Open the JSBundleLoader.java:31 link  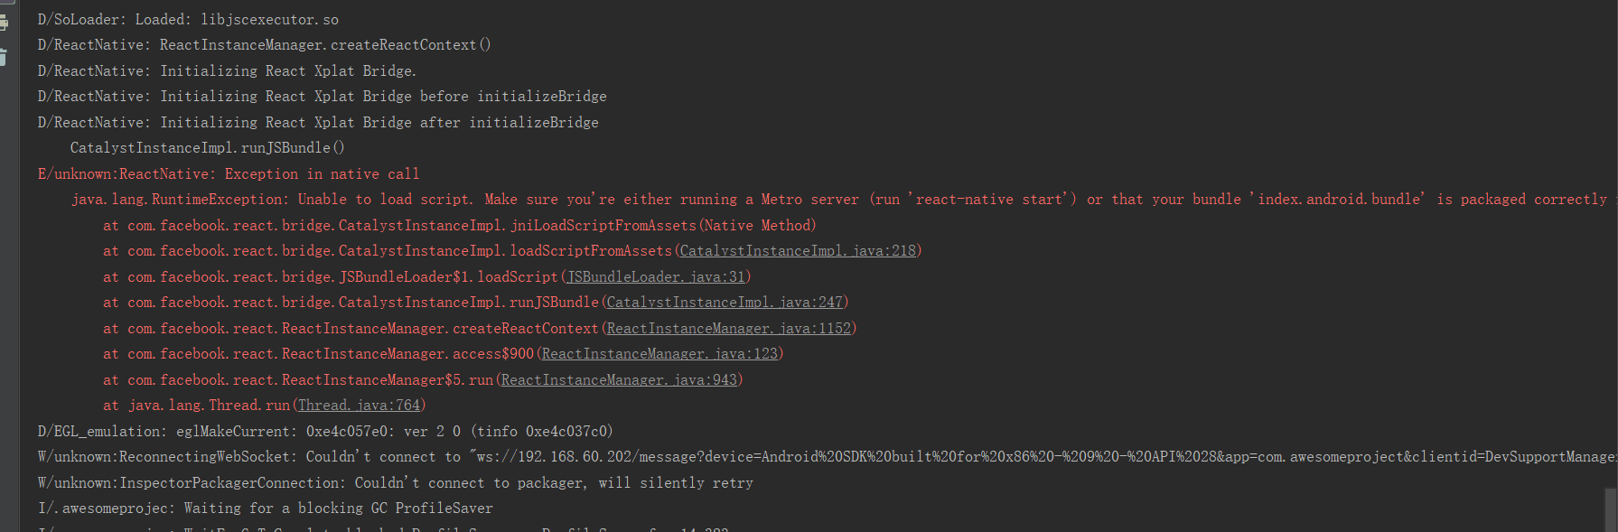(x=656, y=277)
